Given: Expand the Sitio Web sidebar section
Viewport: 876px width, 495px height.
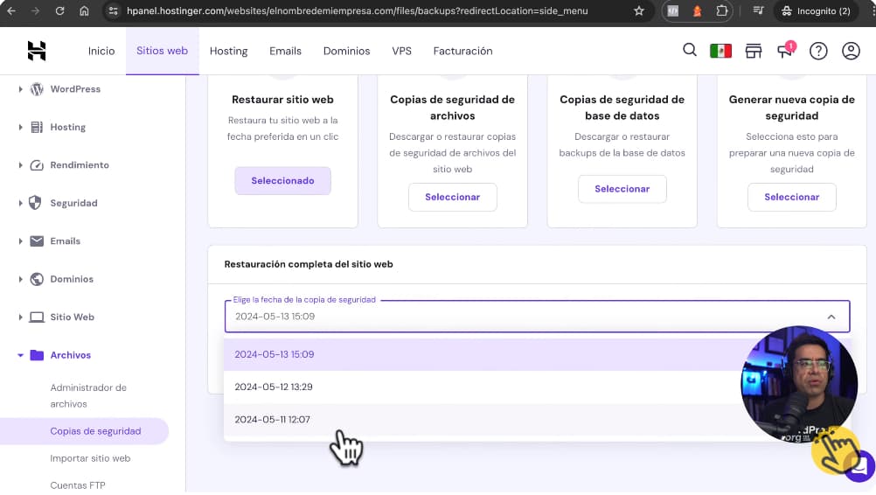Looking at the screenshot, I should [x=21, y=317].
